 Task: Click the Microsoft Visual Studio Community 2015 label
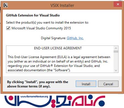[41, 28]
